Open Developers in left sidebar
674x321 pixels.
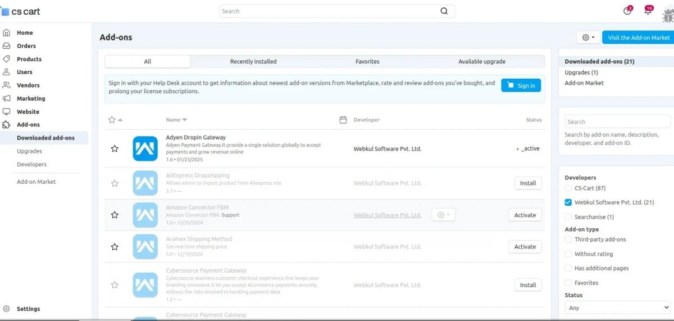[31, 164]
